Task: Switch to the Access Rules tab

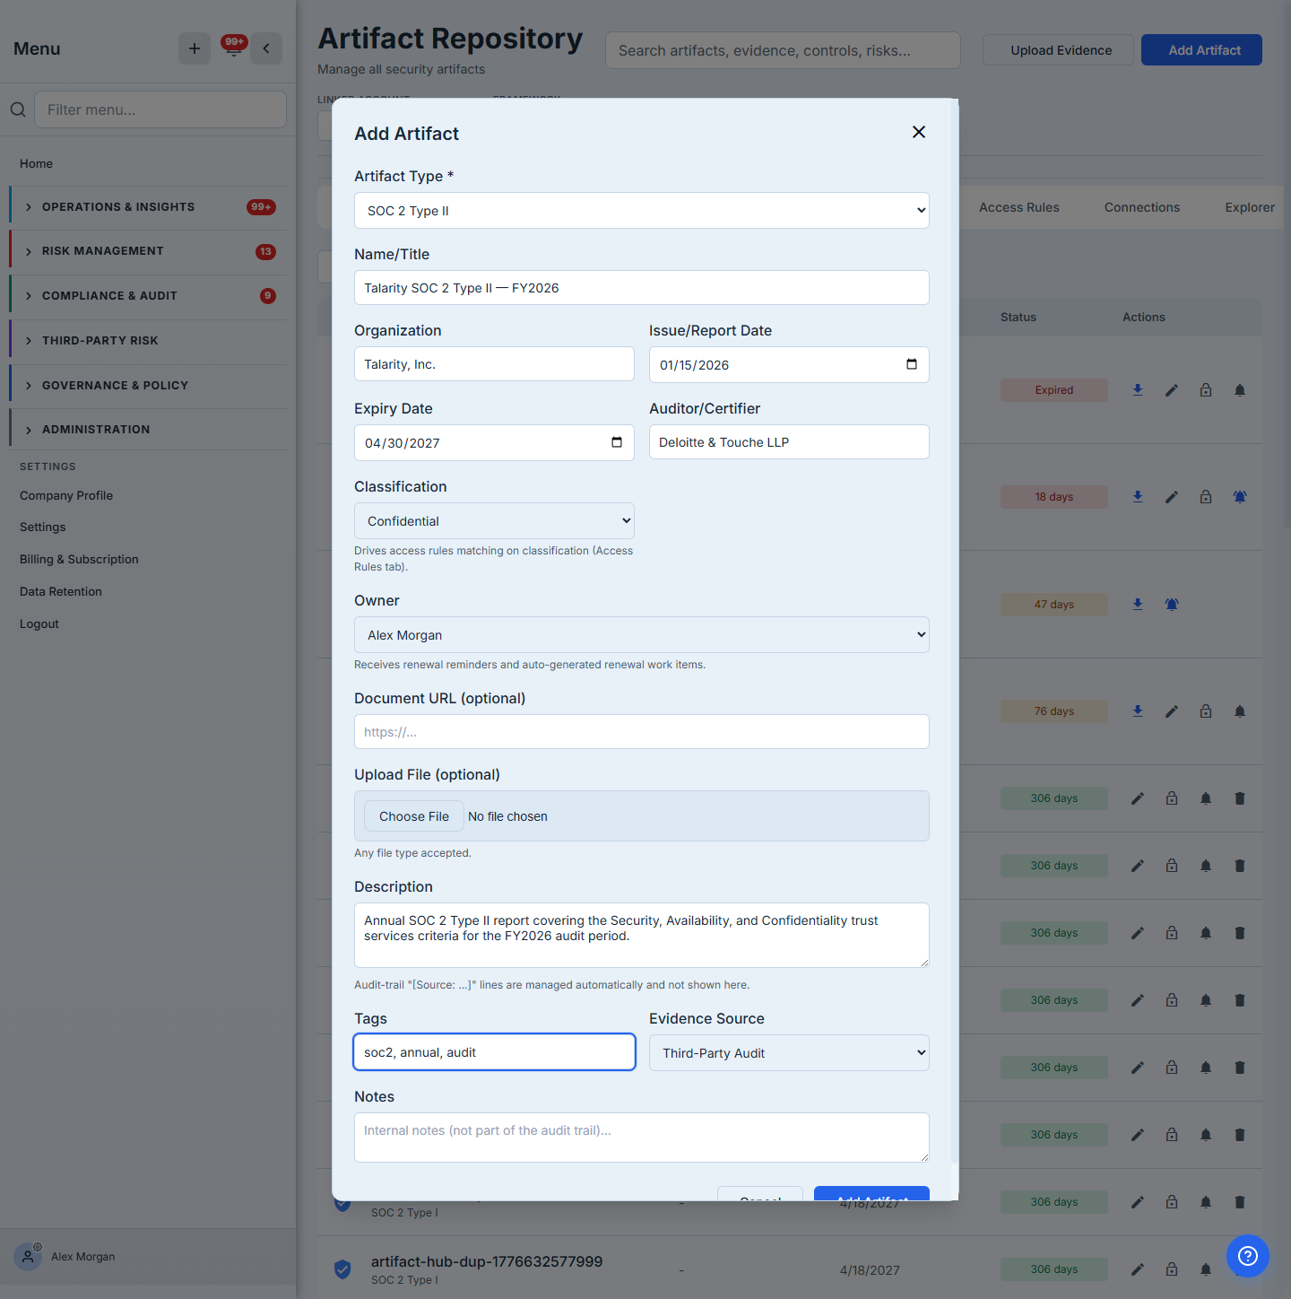Action: click(x=1019, y=207)
